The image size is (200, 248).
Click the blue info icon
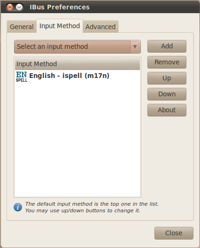pyautogui.click(x=18, y=207)
